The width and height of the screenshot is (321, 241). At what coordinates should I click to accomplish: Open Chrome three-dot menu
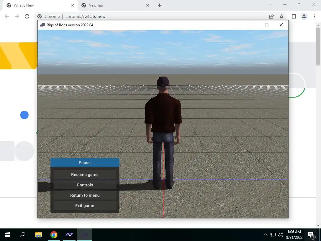[x=314, y=16]
